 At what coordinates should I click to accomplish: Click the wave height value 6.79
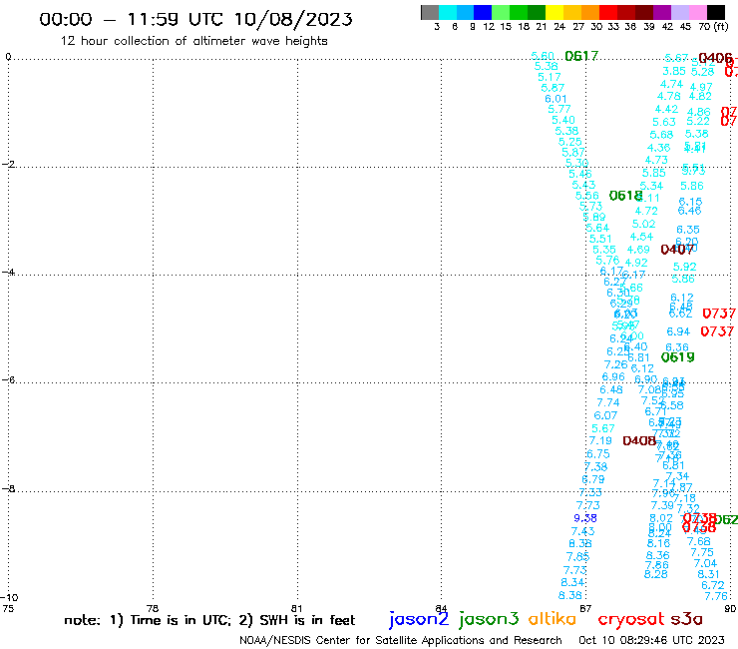point(593,479)
